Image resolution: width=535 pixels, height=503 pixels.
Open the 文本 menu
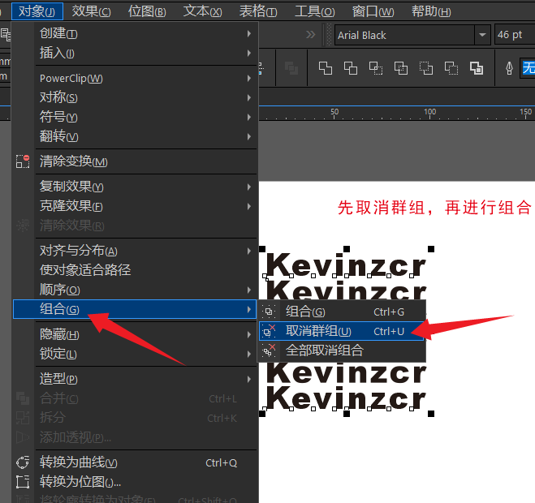pos(203,11)
